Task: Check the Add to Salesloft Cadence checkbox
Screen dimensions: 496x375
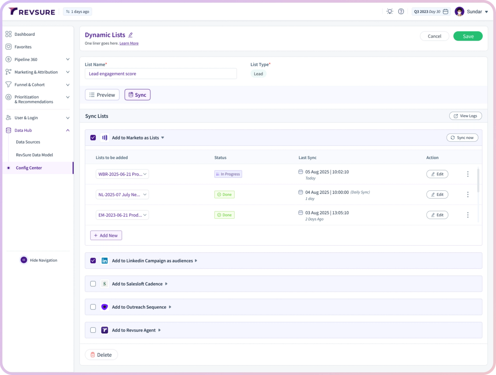Action: (93, 284)
